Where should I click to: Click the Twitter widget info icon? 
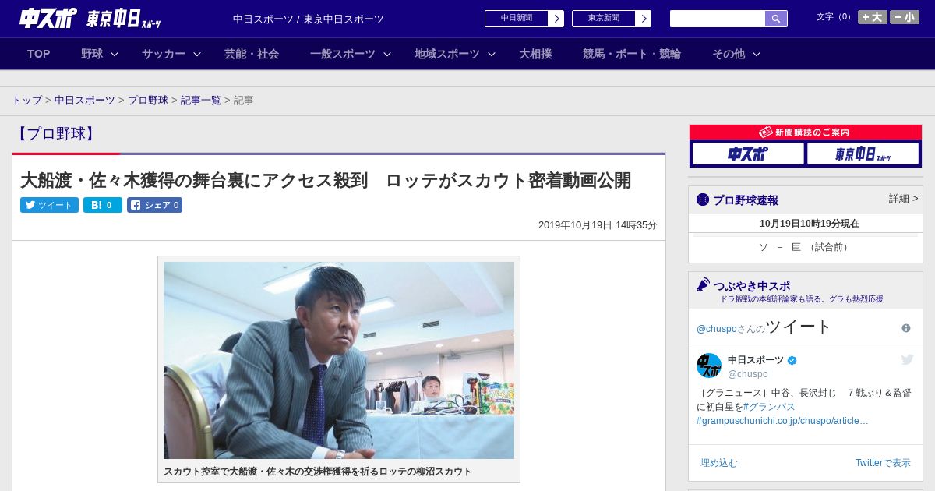click(906, 328)
